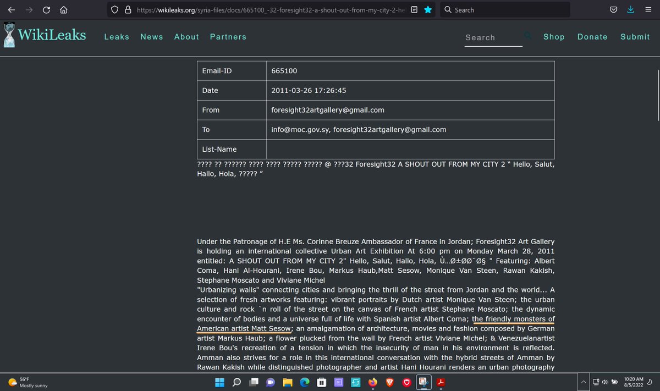Open File Explorer from the taskbar

tap(288, 382)
